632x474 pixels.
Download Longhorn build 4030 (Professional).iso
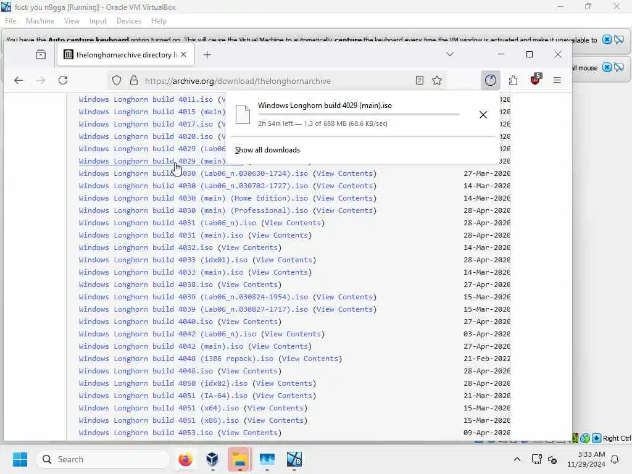tap(193, 211)
